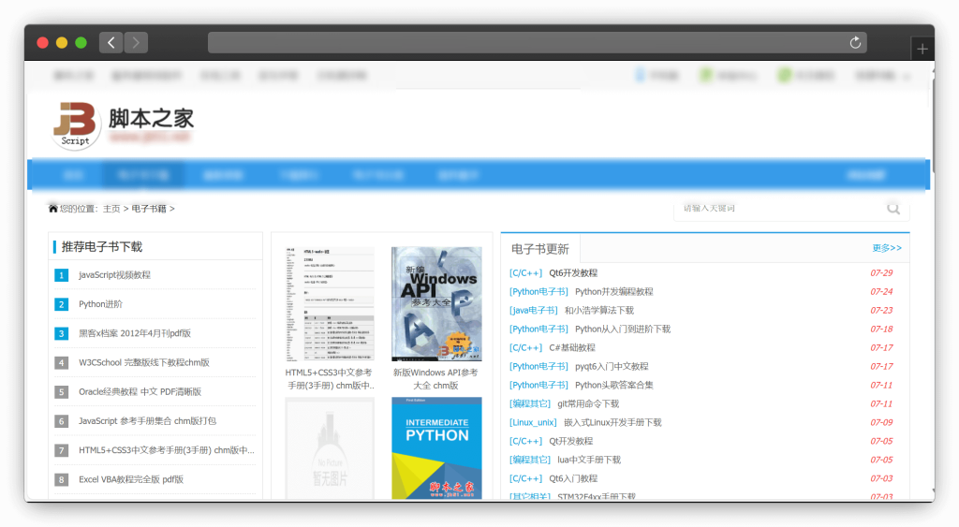
Task: Click the Windows API book cover thumbnail
Action: (x=436, y=304)
